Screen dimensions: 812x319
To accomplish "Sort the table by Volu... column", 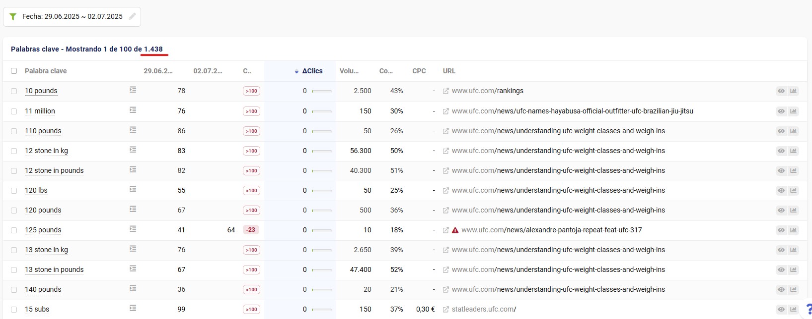I will coord(349,71).
